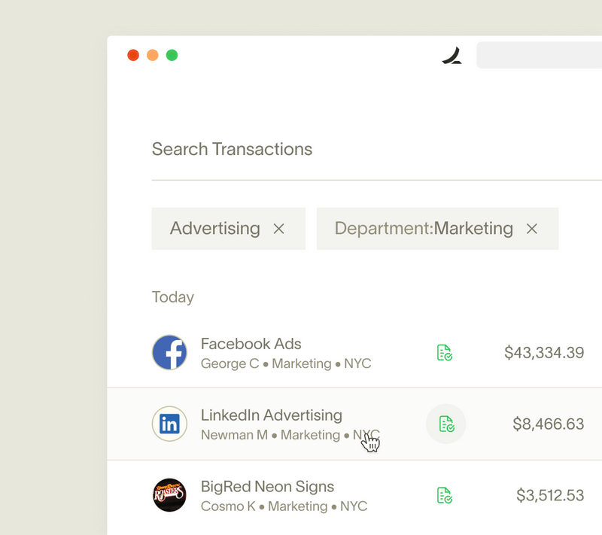Open the Facebook Ads transaction

click(251, 345)
